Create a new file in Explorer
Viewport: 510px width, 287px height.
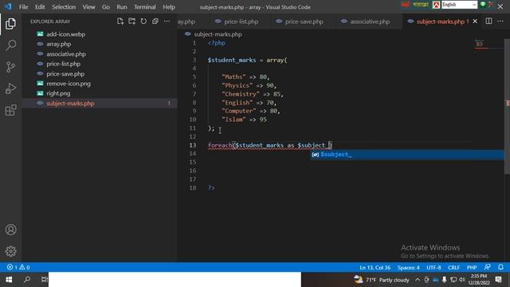(120, 22)
